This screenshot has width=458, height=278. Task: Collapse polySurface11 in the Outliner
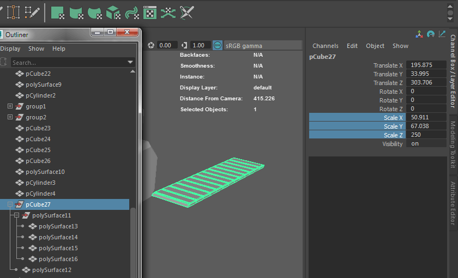pos(17,215)
